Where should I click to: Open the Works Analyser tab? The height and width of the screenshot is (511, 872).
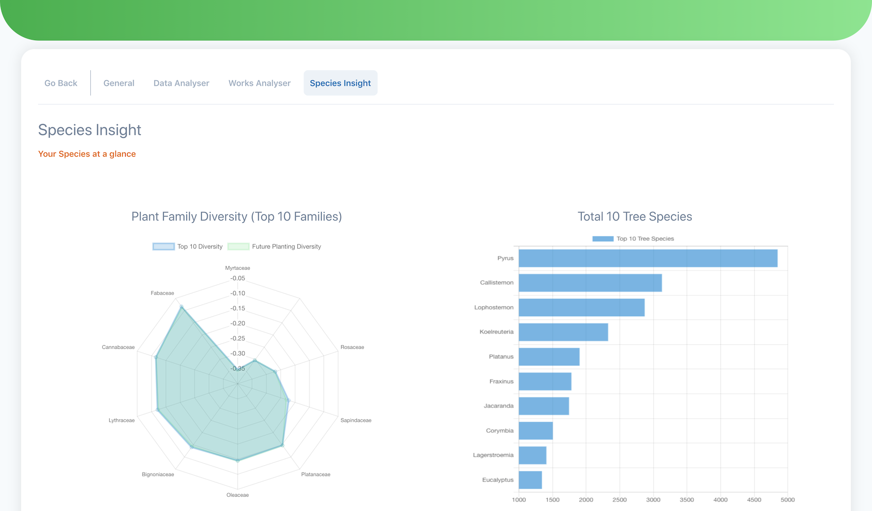point(259,83)
